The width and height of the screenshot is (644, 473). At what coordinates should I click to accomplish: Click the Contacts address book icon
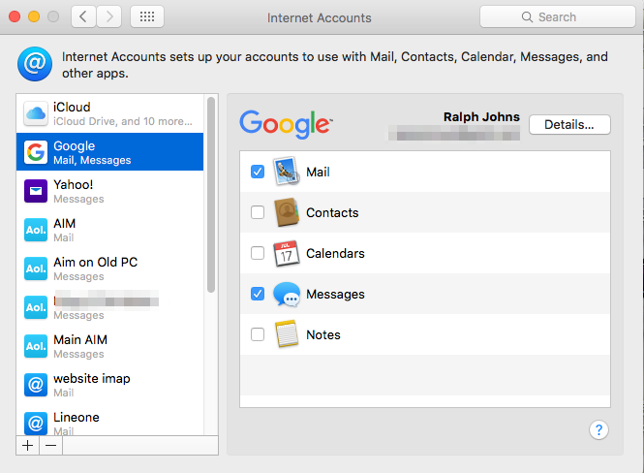287,212
